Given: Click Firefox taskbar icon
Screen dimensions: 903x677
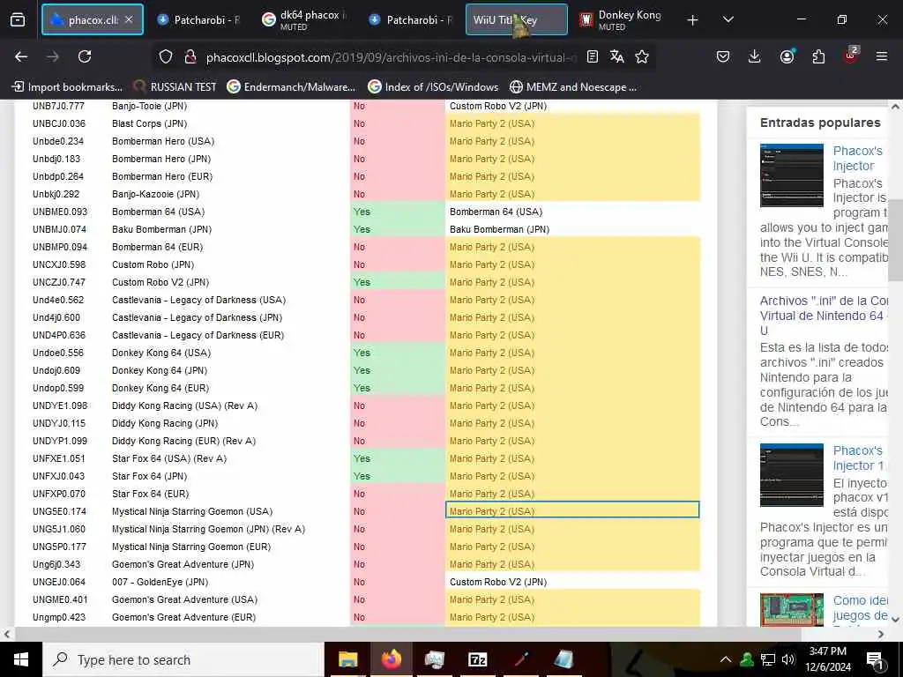Looking at the screenshot, I should (x=391, y=659).
